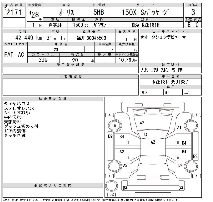Click the car name オーリス

[x=66, y=13]
